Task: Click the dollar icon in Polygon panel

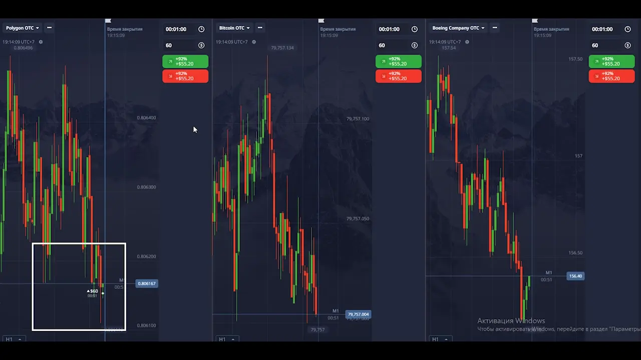Action: coord(201,45)
